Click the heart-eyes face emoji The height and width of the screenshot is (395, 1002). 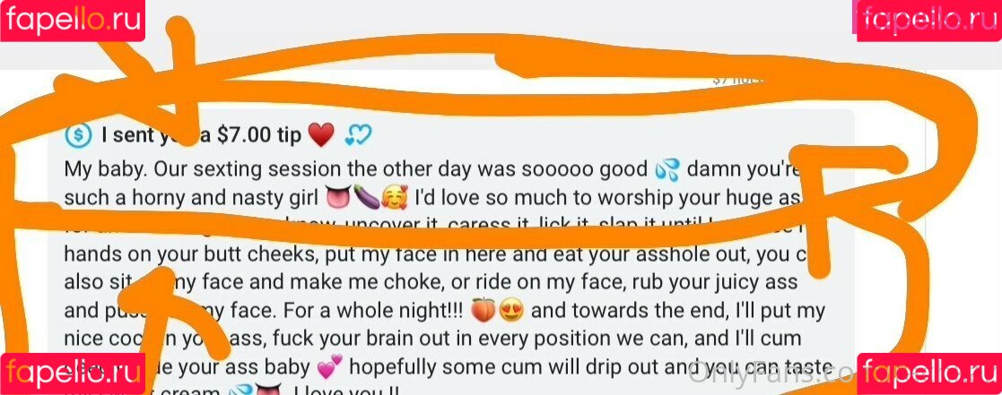(x=510, y=312)
